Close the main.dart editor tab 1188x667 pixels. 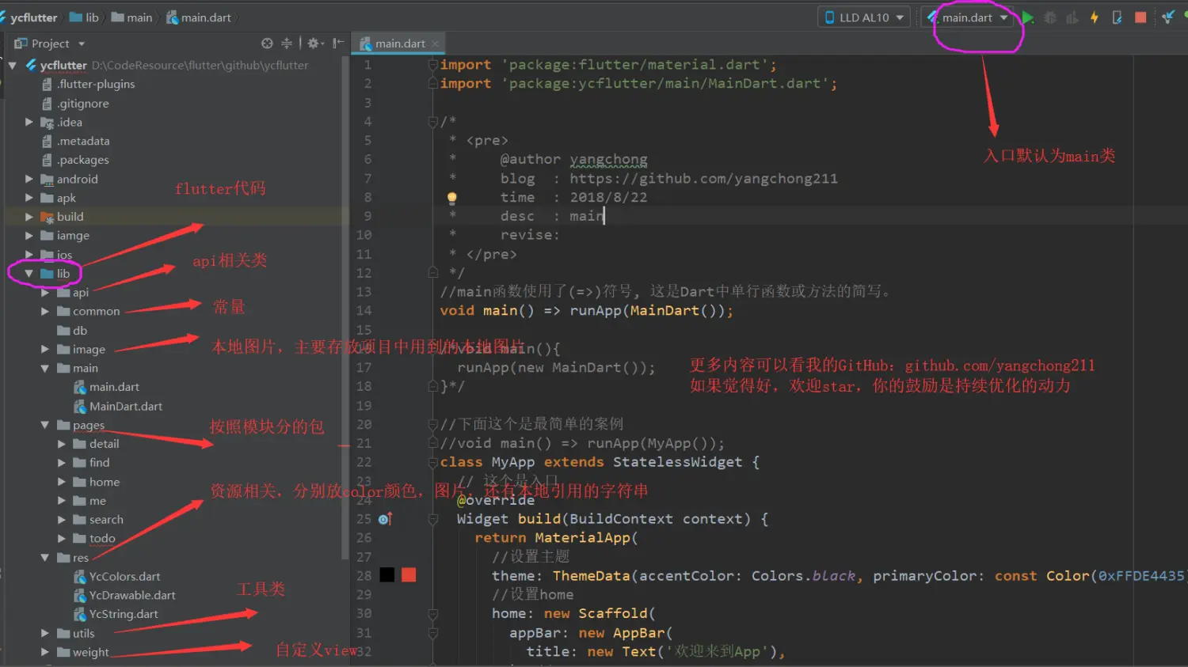(x=436, y=44)
